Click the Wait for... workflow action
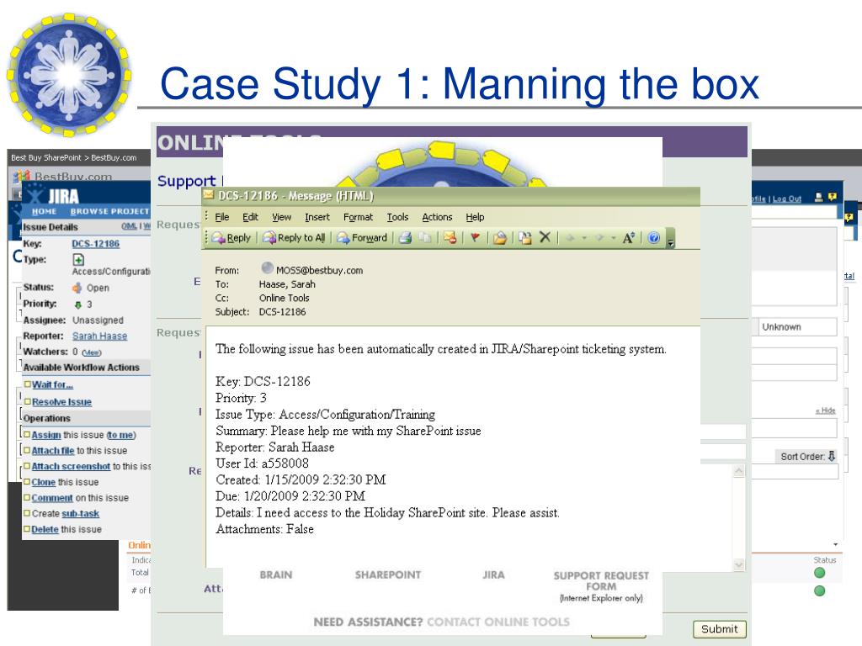Image resolution: width=862 pixels, height=646 pixels. [x=52, y=384]
